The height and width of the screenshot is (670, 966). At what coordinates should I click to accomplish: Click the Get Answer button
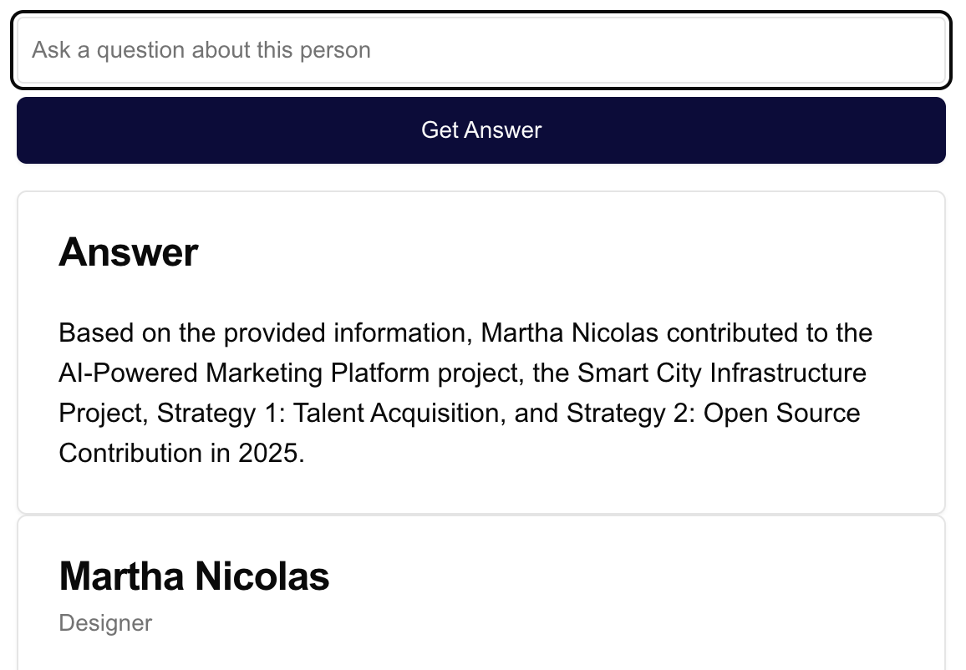[481, 130]
